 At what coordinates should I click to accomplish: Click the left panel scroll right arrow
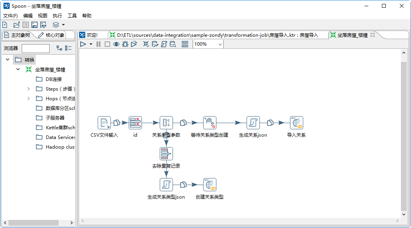[72, 223]
